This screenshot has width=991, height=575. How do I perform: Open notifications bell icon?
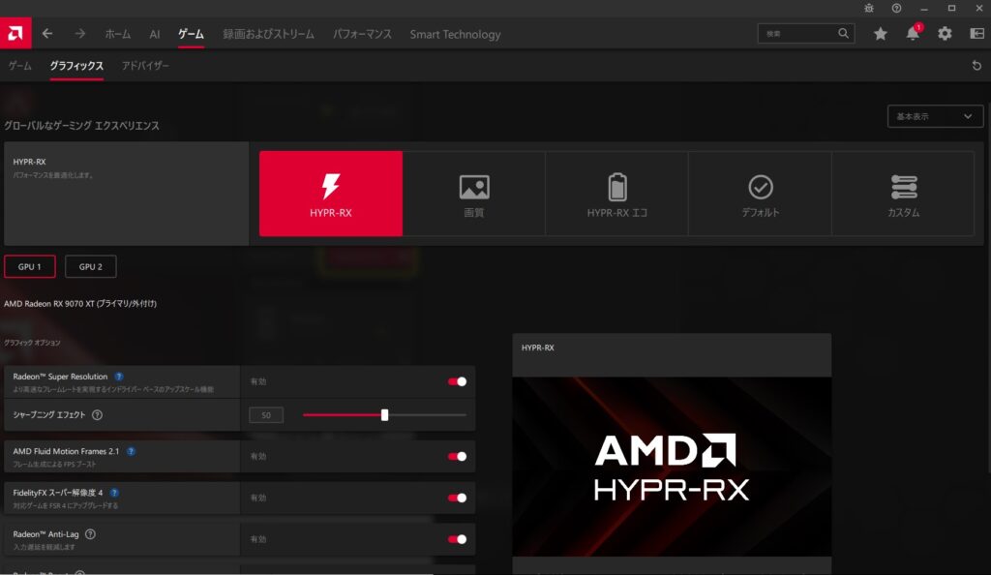point(913,34)
